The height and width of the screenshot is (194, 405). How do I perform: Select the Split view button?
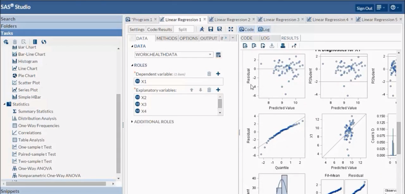click(183, 29)
